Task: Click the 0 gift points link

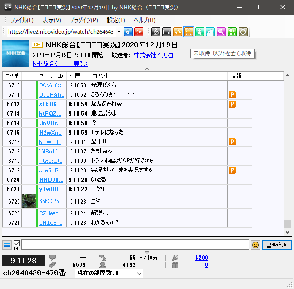Action: tap(206, 265)
